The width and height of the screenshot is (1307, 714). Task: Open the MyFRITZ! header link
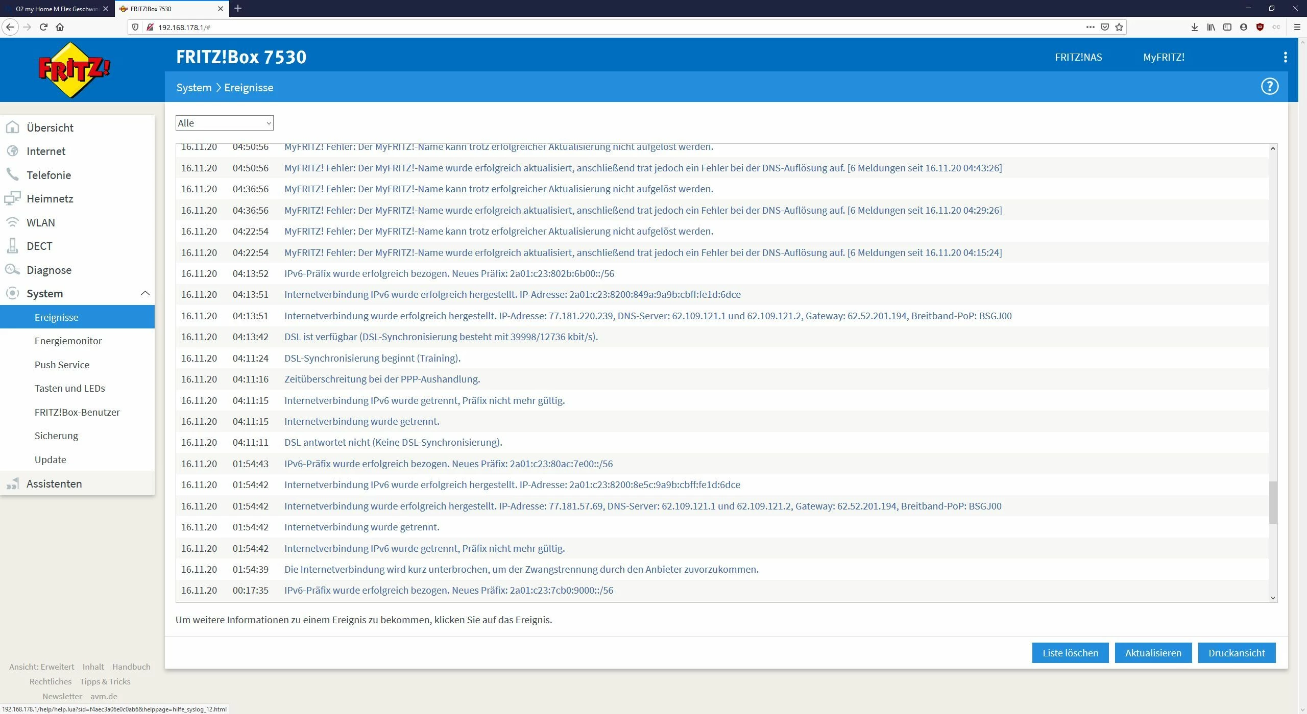pos(1164,57)
